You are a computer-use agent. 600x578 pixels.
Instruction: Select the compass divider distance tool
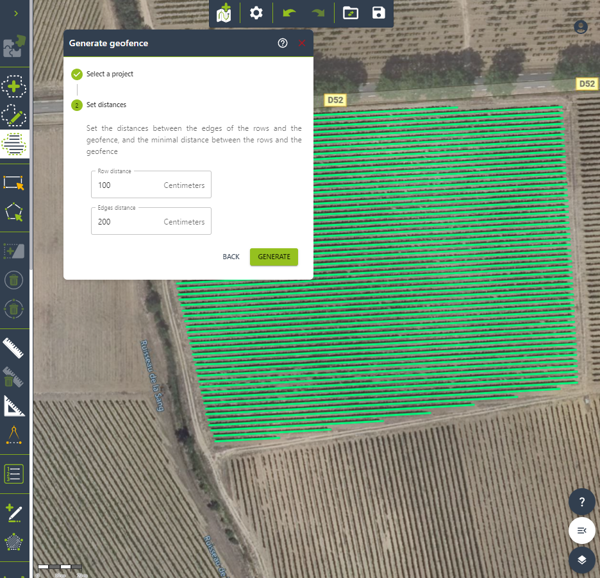[14, 436]
